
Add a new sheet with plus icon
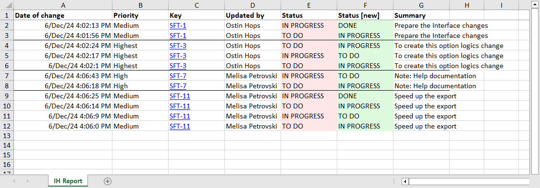pyautogui.click(x=108, y=181)
